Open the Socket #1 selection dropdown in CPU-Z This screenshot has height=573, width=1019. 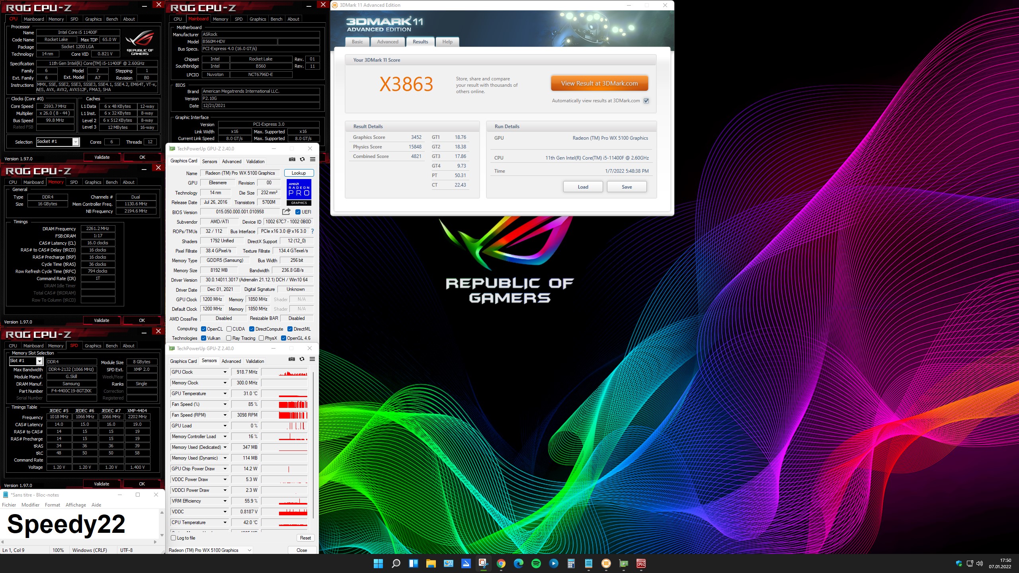pos(76,142)
